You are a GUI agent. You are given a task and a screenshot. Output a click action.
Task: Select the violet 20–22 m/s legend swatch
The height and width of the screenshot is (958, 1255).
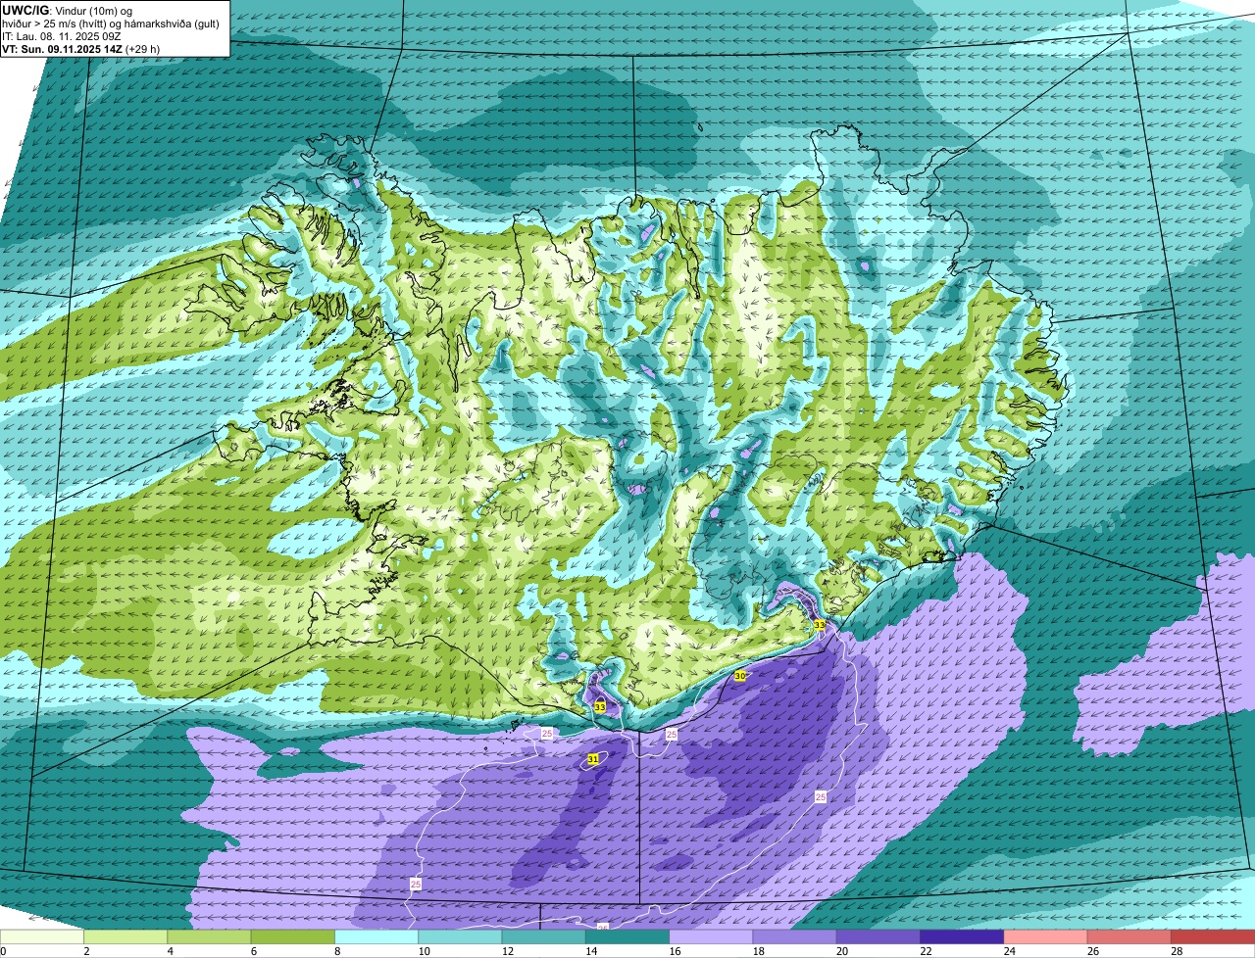tap(878, 936)
